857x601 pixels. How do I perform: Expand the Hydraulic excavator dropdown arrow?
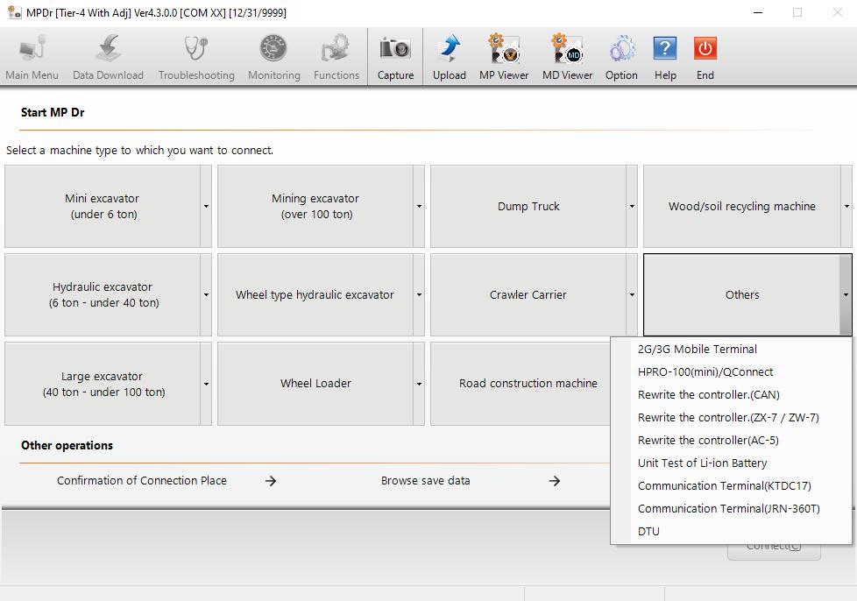(x=206, y=295)
